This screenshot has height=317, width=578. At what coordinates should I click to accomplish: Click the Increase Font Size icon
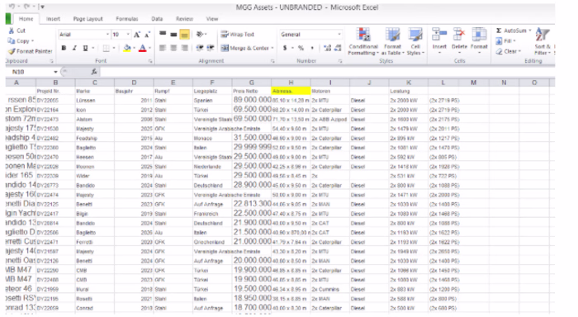pyautogui.click(x=137, y=35)
